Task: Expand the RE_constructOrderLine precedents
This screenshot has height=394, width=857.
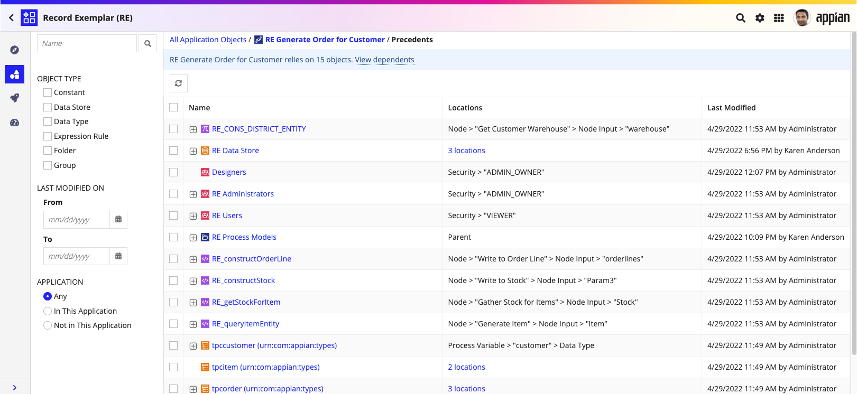Action: [x=193, y=259]
